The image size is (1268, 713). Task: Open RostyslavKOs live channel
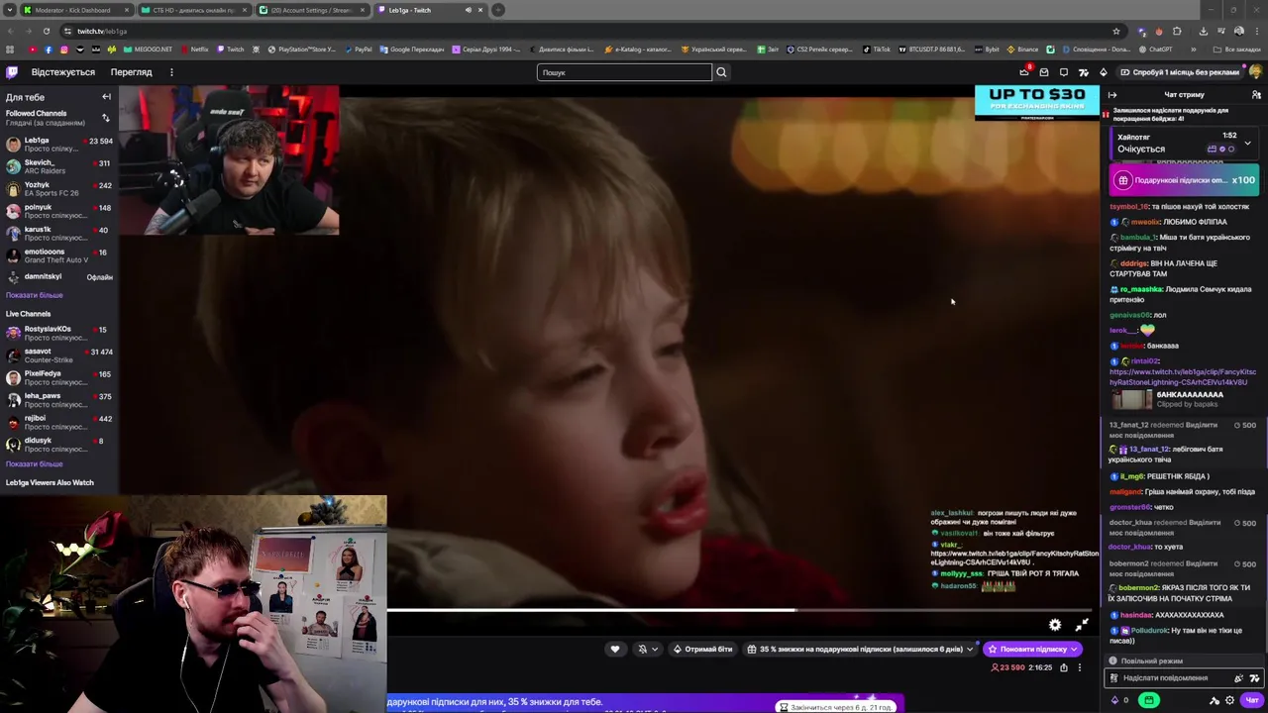pos(58,333)
